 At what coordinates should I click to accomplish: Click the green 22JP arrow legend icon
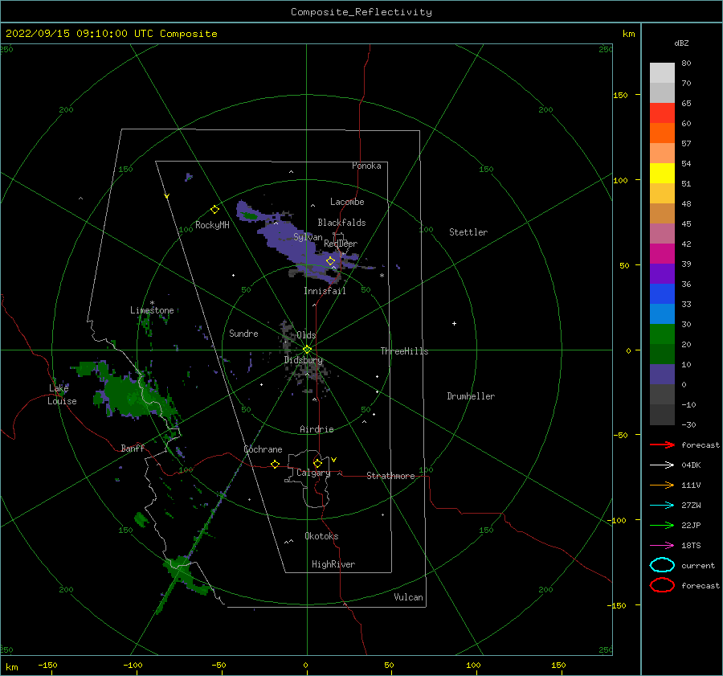pos(662,525)
